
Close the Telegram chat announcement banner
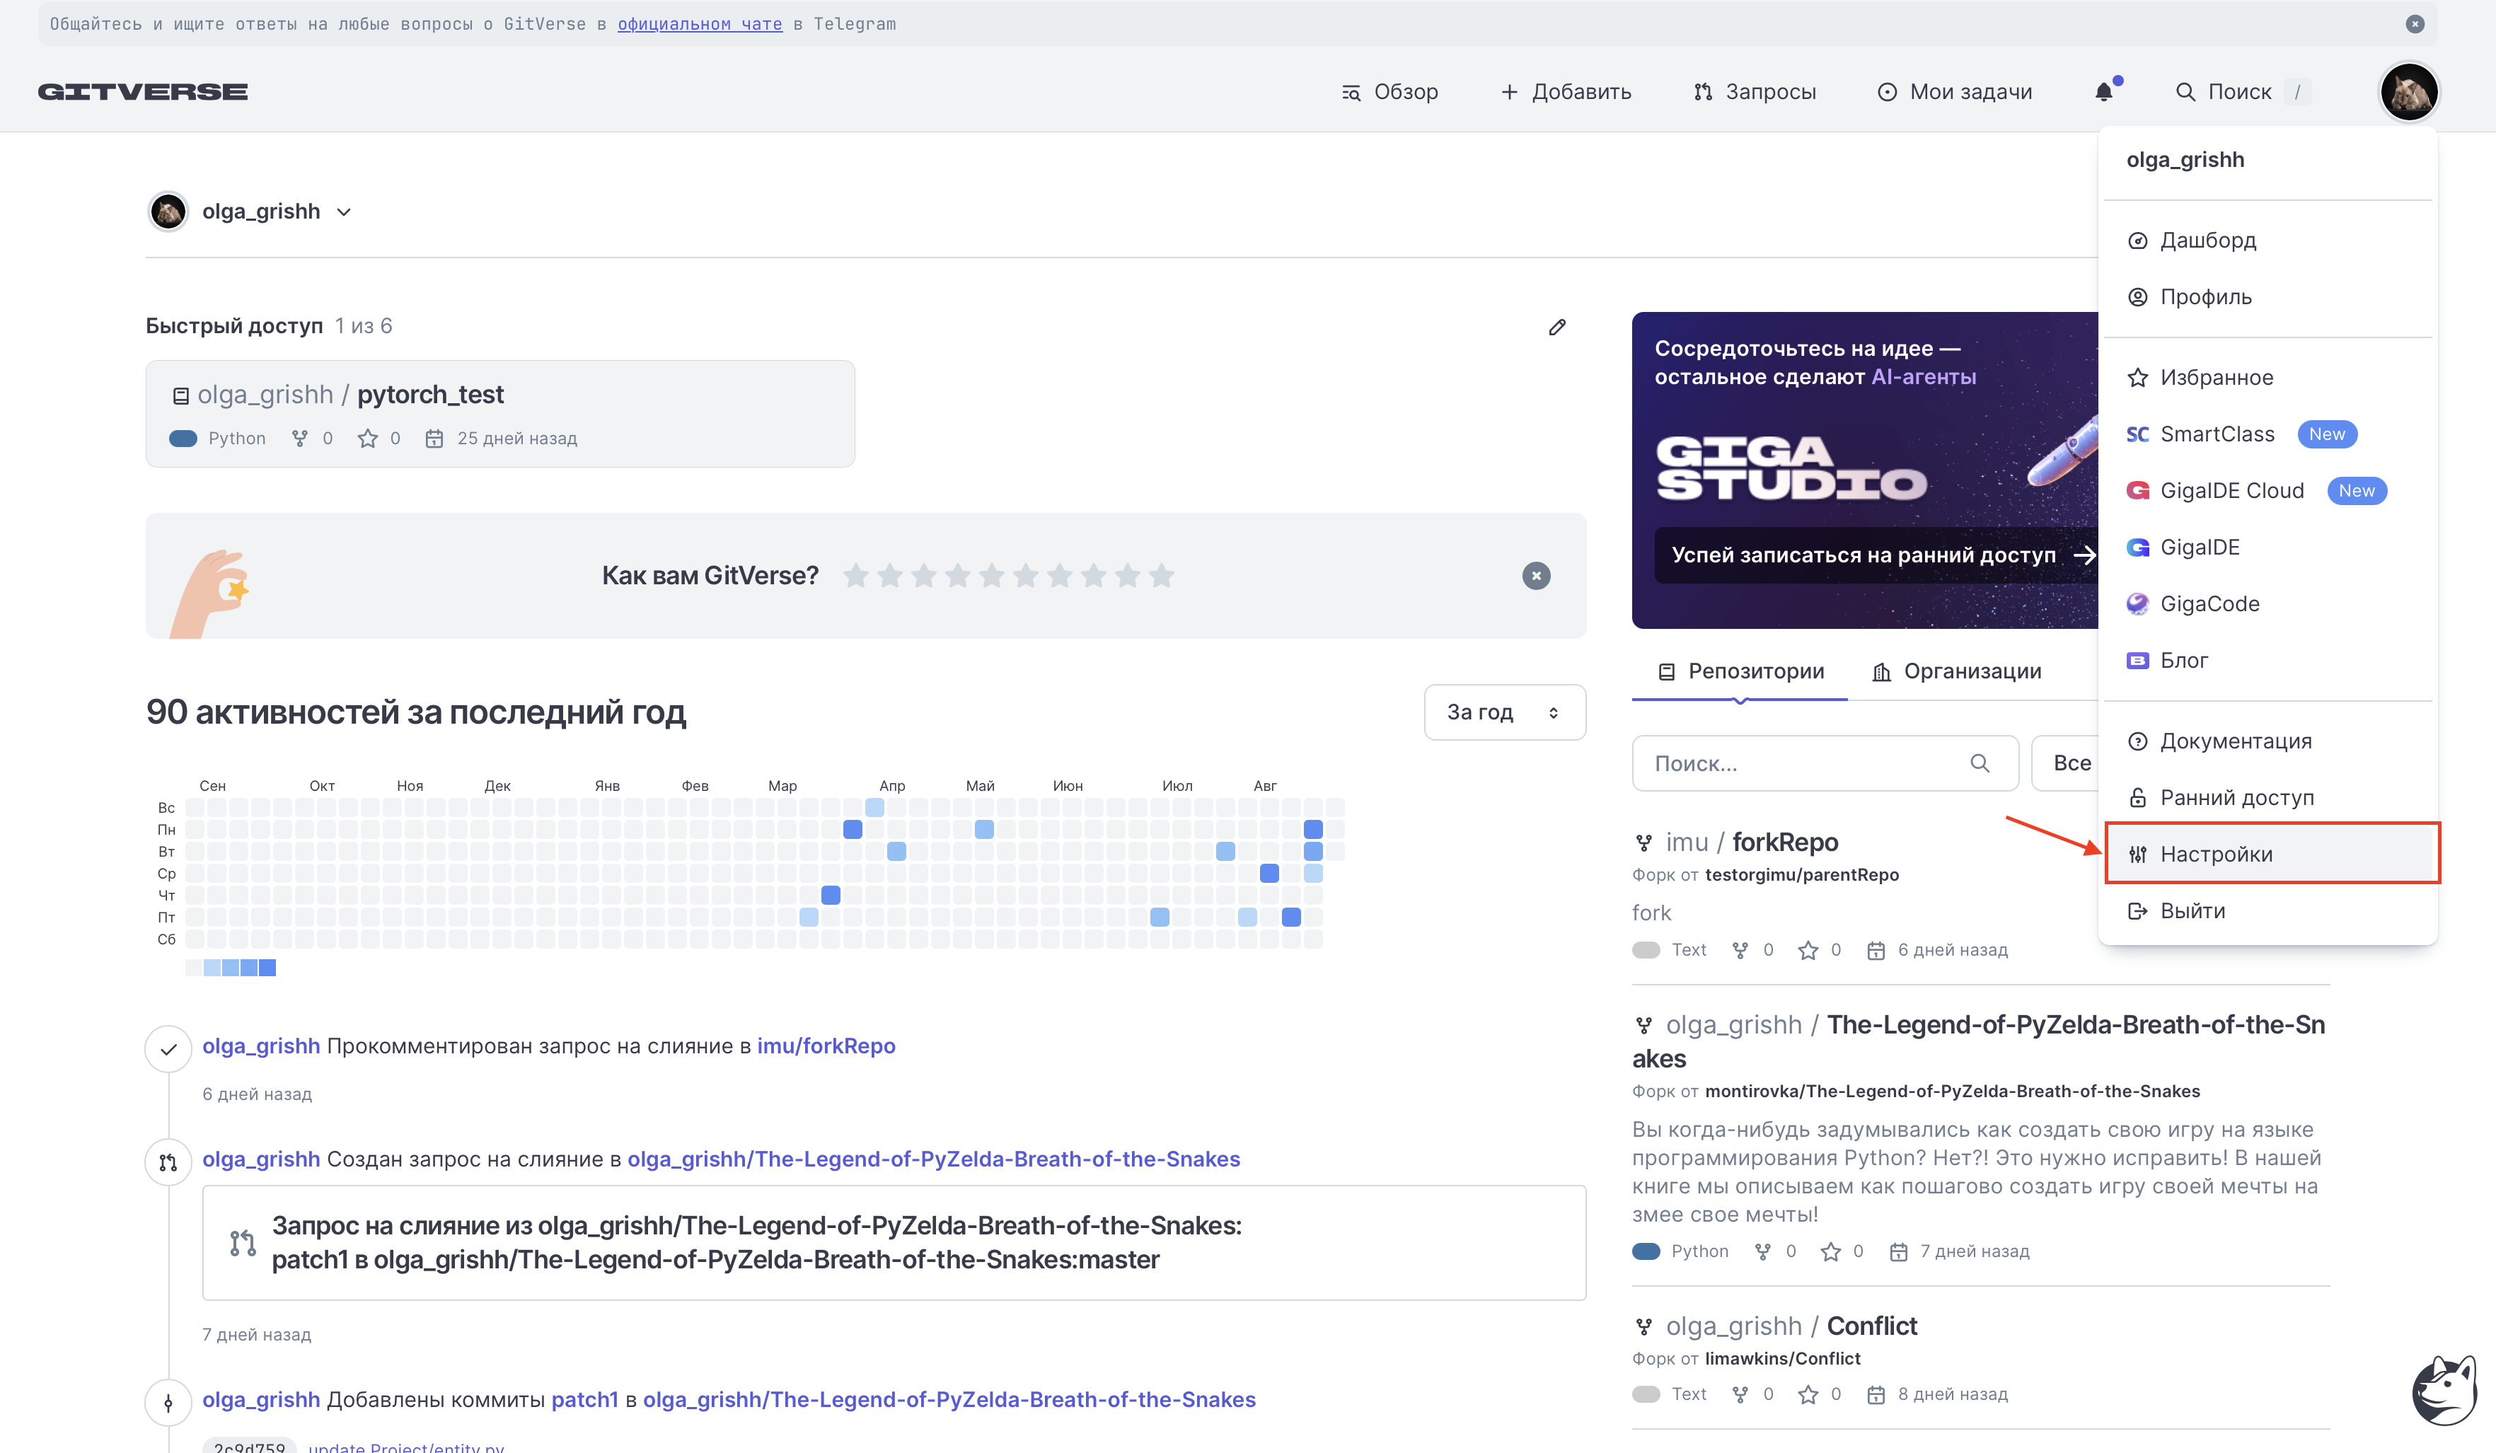point(2415,24)
